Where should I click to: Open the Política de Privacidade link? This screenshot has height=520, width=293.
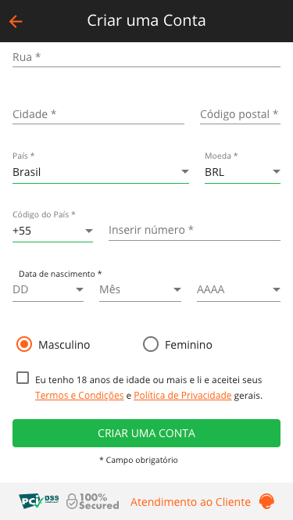183,396
